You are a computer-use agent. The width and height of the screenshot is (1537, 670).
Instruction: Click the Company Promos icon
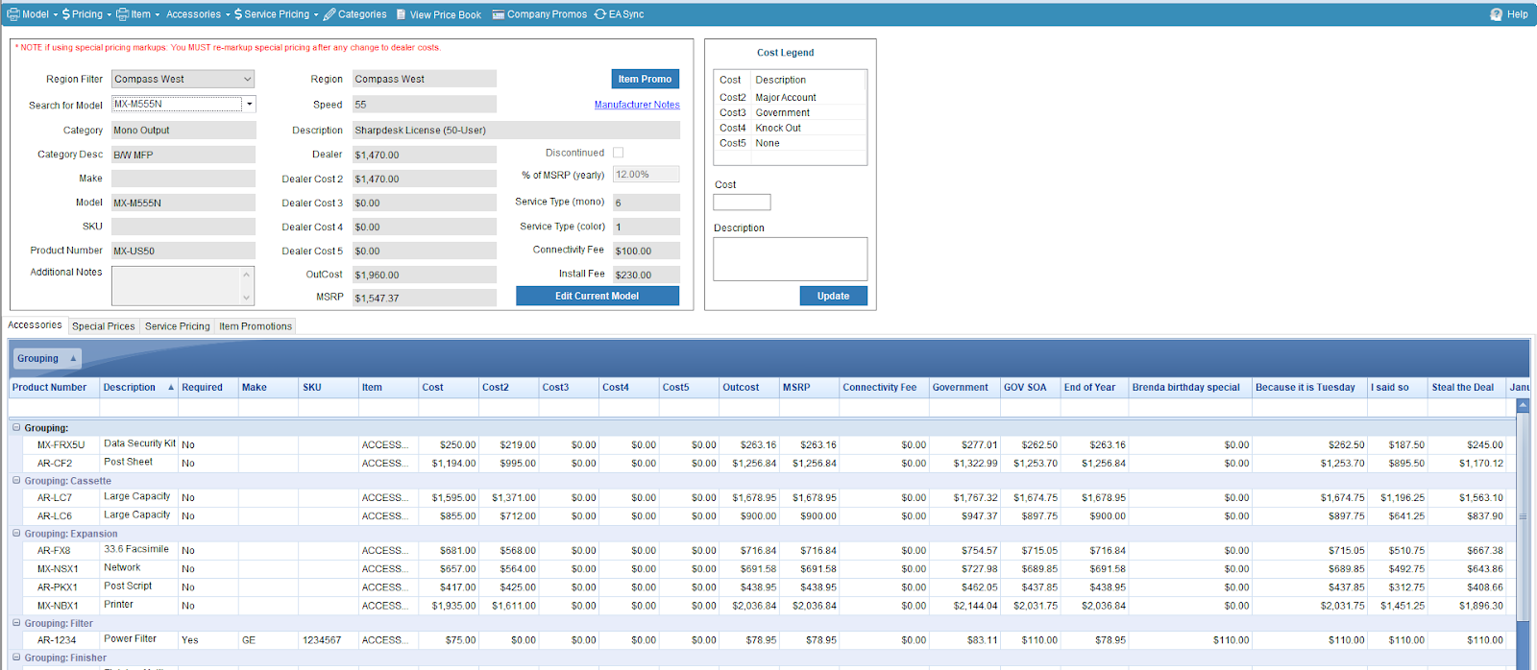pyautogui.click(x=499, y=14)
